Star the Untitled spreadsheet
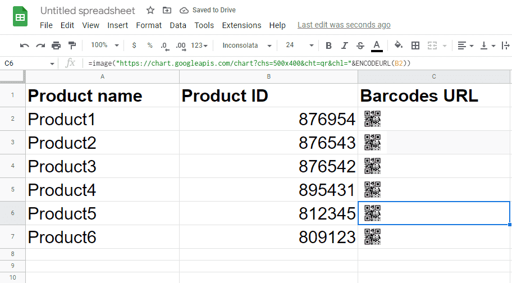Image resolution: width=512 pixels, height=283 pixels. (x=150, y=10)
